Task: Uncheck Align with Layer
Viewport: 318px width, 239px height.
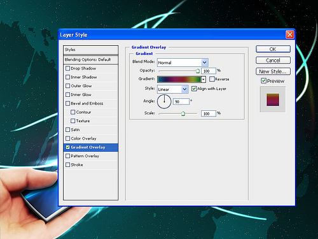Action: (x=194, y=89)
